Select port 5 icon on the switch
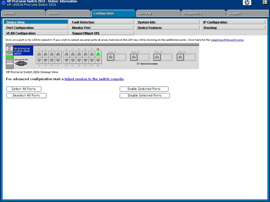 point(52,54)
